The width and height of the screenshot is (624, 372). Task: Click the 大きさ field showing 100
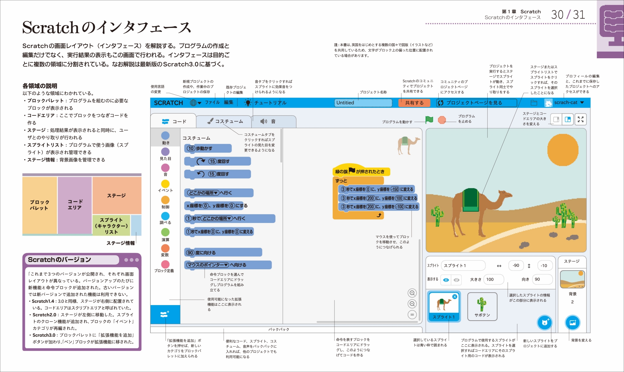pos(494,279)
